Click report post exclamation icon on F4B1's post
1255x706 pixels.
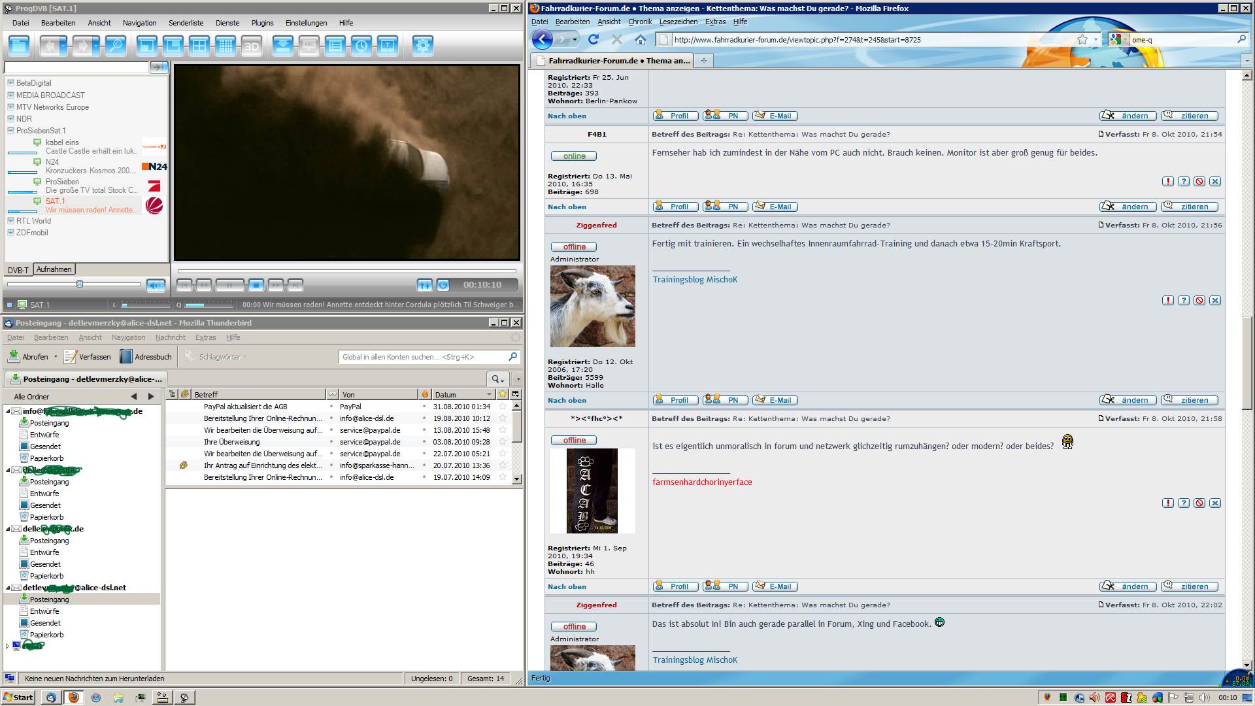(x=1167, y=182)
